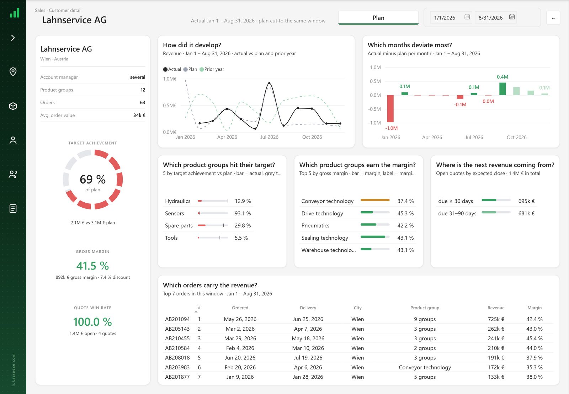The image size is (569, 394).
Task: Click the 0.4M green deviation bar
Action: coord(502,89)
